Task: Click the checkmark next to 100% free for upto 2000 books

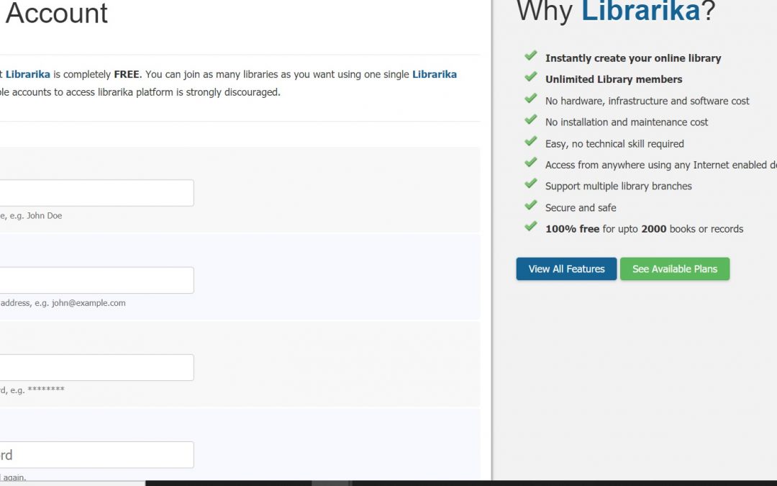Action: pyautogui.click(x=531, y=227)
